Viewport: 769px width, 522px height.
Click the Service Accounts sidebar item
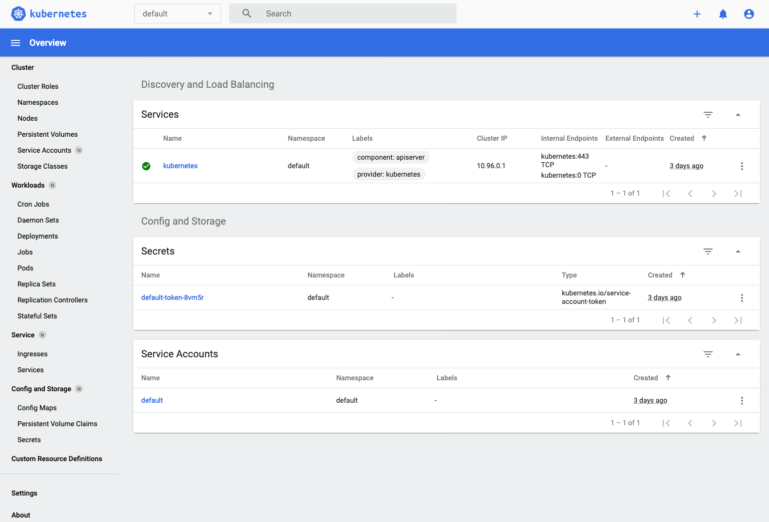(x=44, y=150)
